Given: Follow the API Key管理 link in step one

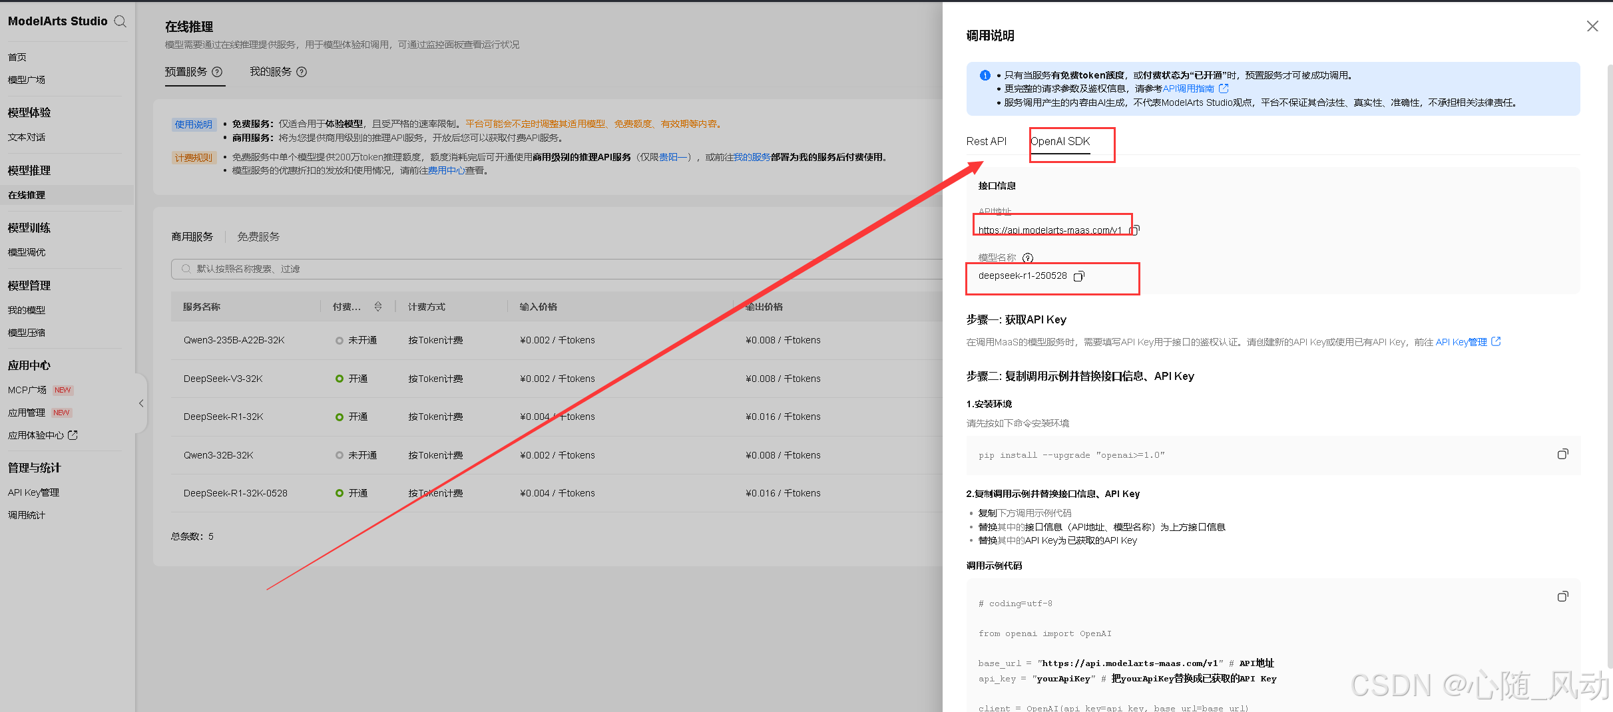Looking at the screenshot, I should tap(1461, 342).
